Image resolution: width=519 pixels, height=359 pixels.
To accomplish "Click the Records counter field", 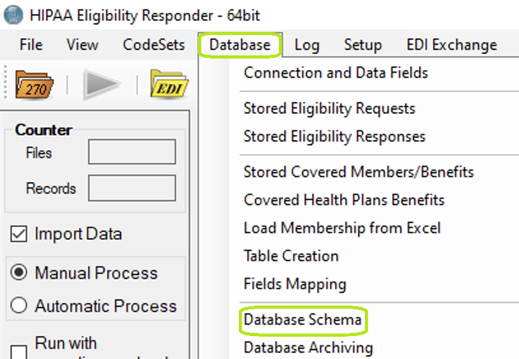I will 132,188.
